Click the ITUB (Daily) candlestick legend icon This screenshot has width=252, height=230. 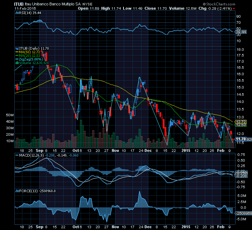17,48
